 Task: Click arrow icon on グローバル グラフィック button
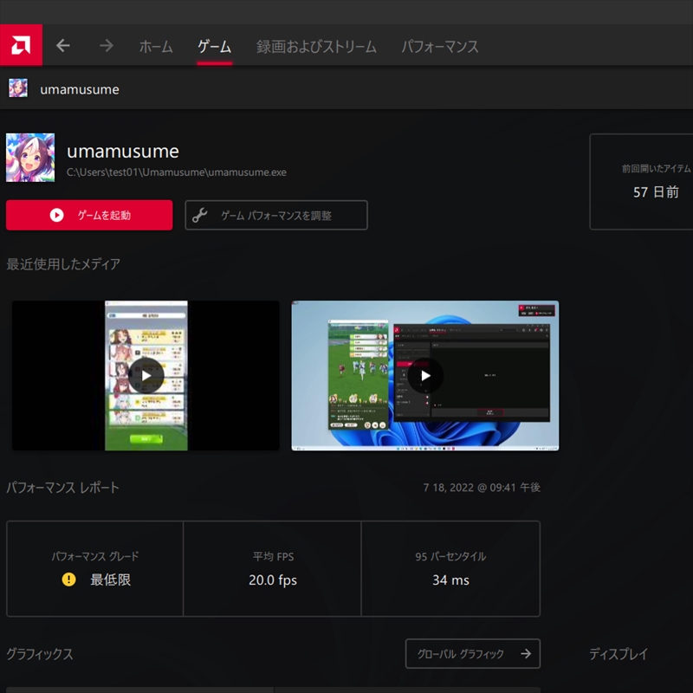[x=526, y=654]
